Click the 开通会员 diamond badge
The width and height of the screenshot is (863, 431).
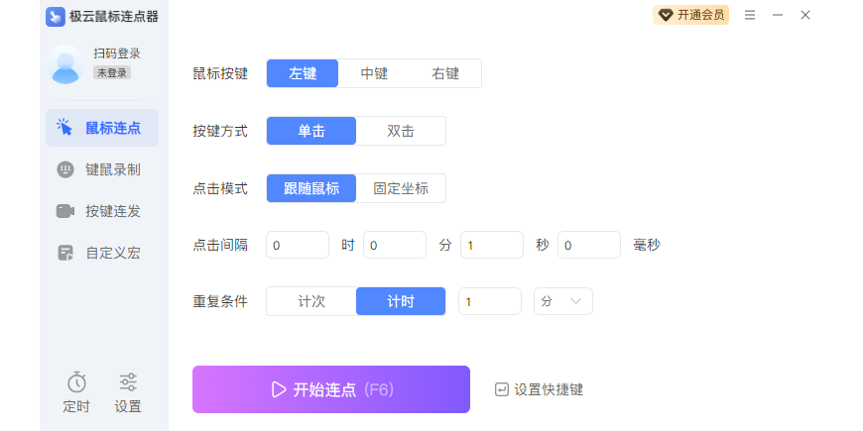tap(690, 16)
